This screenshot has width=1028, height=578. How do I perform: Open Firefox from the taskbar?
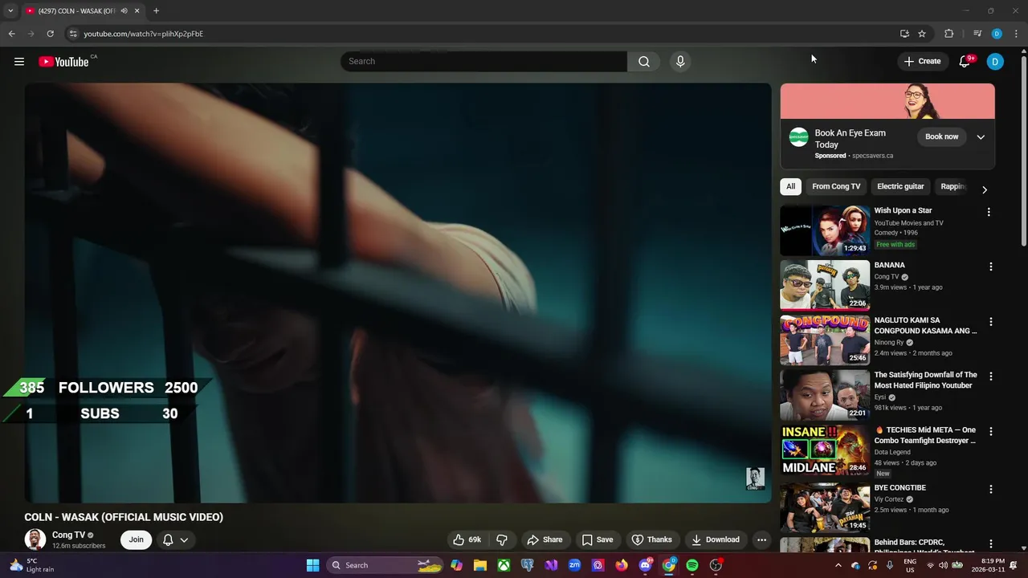tap(622, 565)
